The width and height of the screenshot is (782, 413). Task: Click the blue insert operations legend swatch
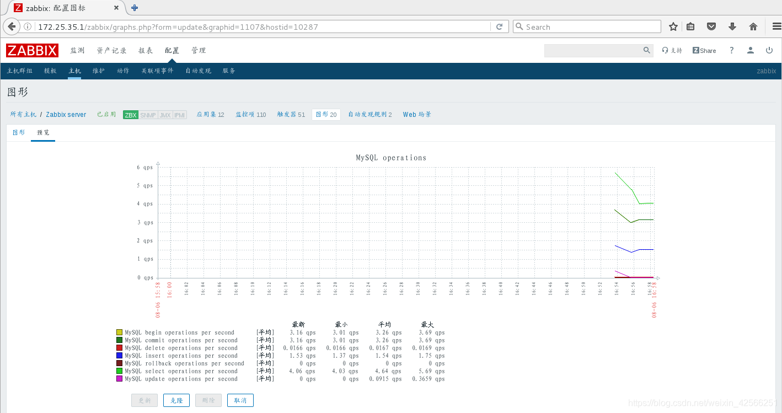pyautogui.click(x=119, y=356)
